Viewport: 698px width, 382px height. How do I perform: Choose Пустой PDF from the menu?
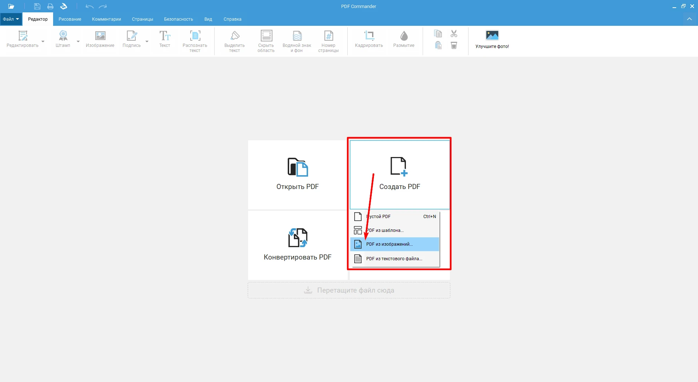(395, 217)
